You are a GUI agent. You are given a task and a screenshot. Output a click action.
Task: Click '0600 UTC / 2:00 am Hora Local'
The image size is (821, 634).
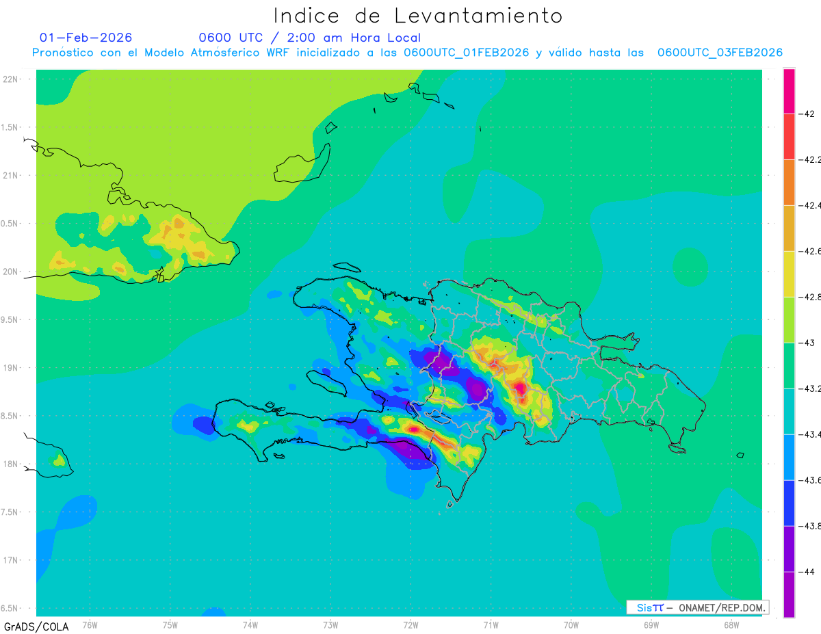click(x=310, y=38)
